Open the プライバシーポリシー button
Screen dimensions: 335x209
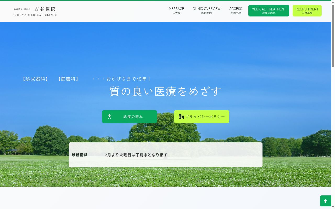202,117
